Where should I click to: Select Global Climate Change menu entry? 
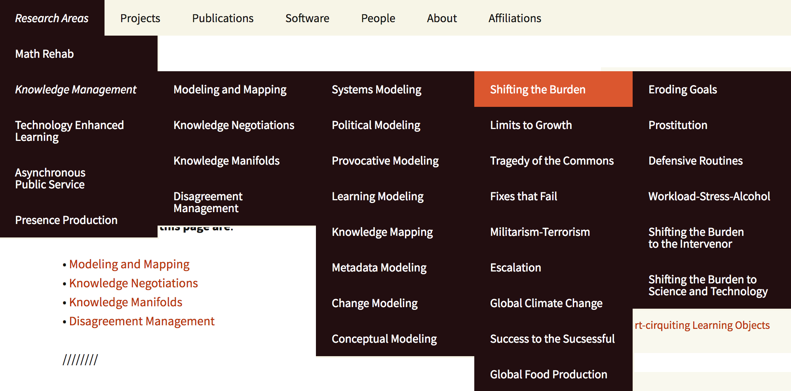(x=546, y=303)
